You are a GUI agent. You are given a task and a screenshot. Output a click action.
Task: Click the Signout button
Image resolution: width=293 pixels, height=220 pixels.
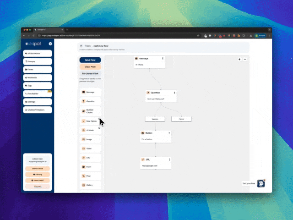38,187
